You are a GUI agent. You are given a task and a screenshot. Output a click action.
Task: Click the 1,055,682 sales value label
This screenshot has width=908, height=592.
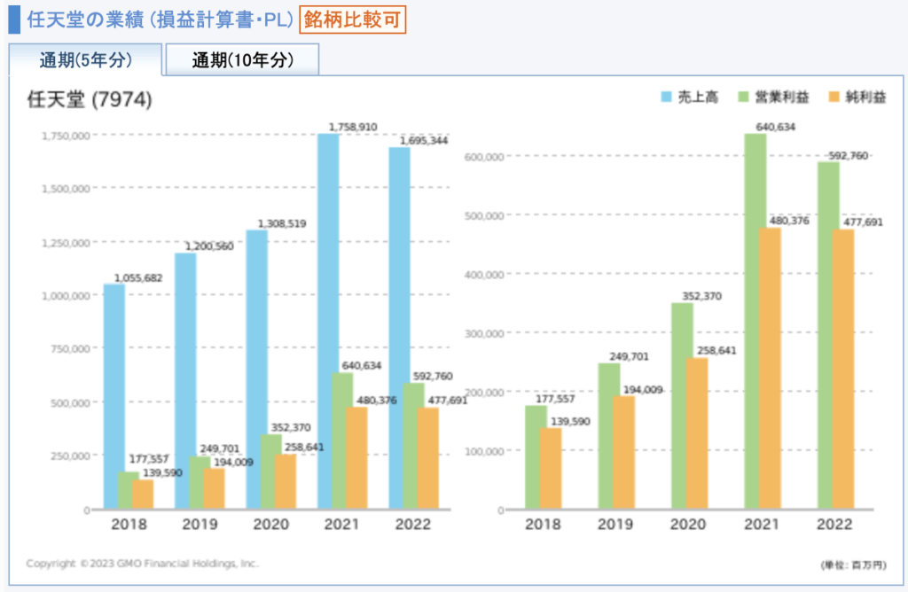pyautogui.click(x=137, y=278)
